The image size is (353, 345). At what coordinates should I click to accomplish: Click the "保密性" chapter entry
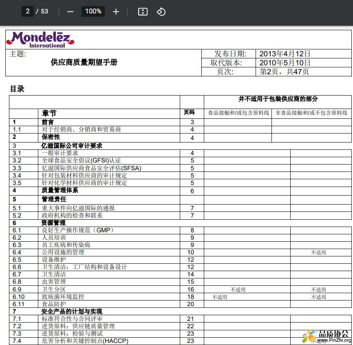click(x=51, y=137)
